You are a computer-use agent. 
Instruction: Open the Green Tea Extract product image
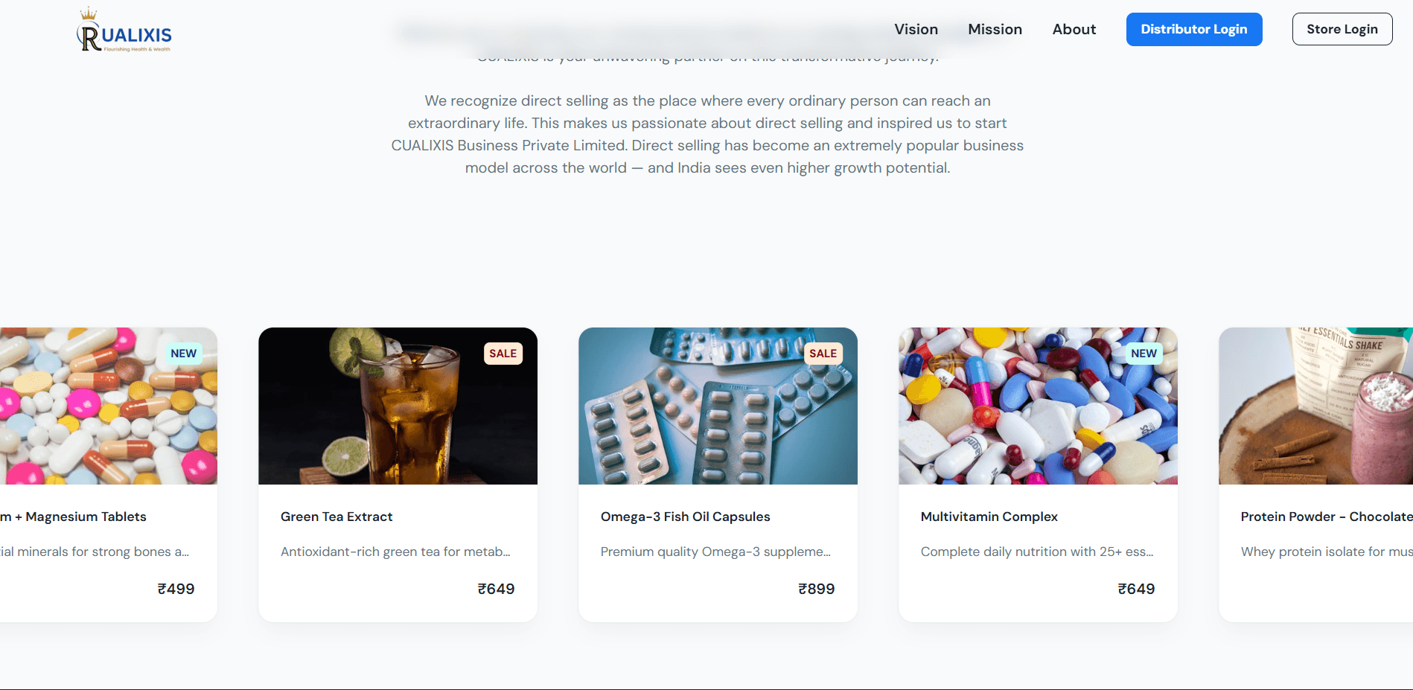point(398,406)
